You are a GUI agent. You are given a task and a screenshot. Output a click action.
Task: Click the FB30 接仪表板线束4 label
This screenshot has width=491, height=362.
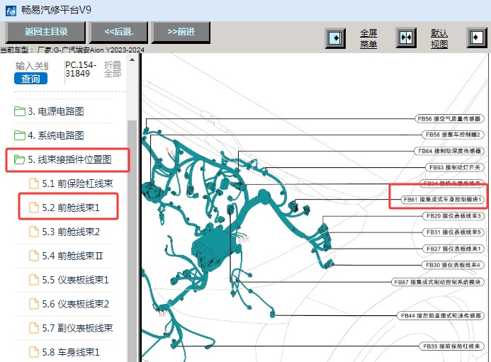point(453,265)
